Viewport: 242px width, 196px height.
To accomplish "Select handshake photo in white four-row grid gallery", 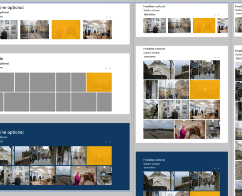I will click(x=174, y=110).
